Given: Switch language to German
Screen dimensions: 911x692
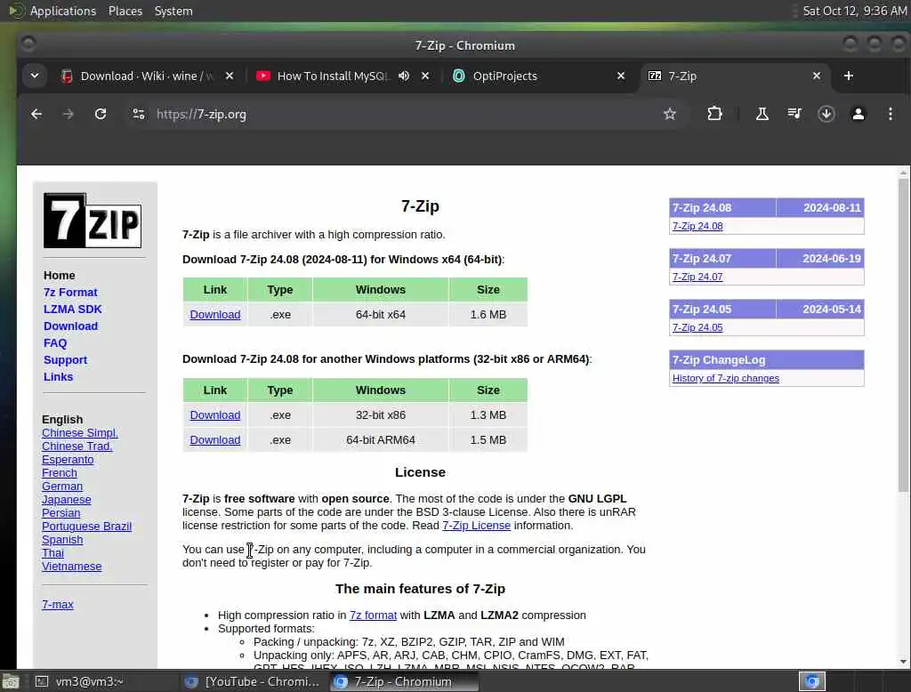Looking at the screenshot, I should click(x=62, y=487).
